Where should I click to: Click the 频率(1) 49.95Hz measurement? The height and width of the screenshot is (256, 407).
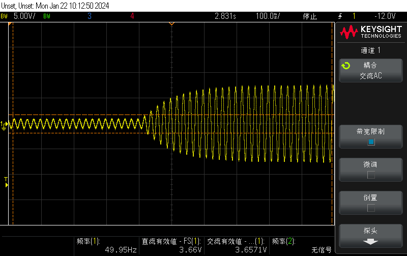[106, 246]
